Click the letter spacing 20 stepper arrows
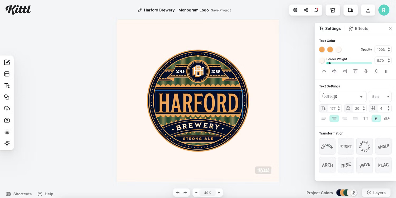Image resolution: width=396 pixels, height=198 pixels. pyautogui.click(x=364, y=109)
